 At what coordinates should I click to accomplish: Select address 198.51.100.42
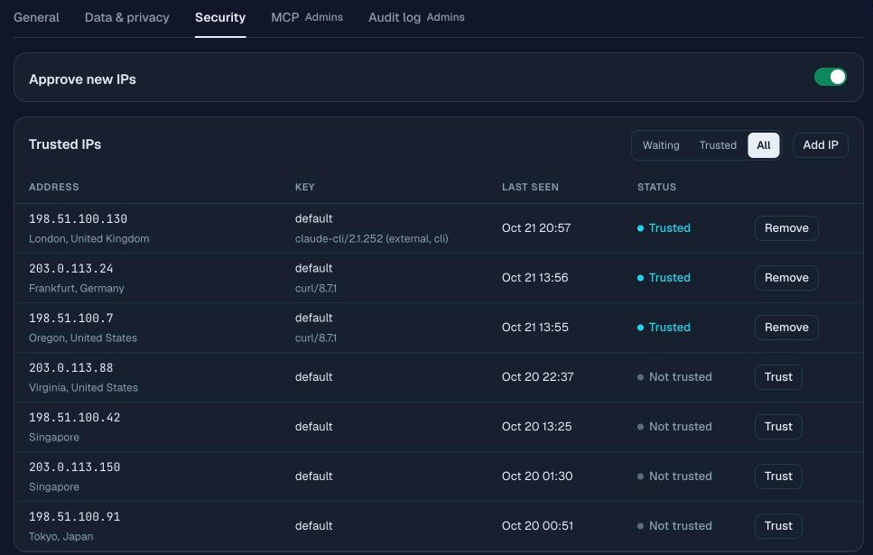pyautogui.click(x=75, y=417)
